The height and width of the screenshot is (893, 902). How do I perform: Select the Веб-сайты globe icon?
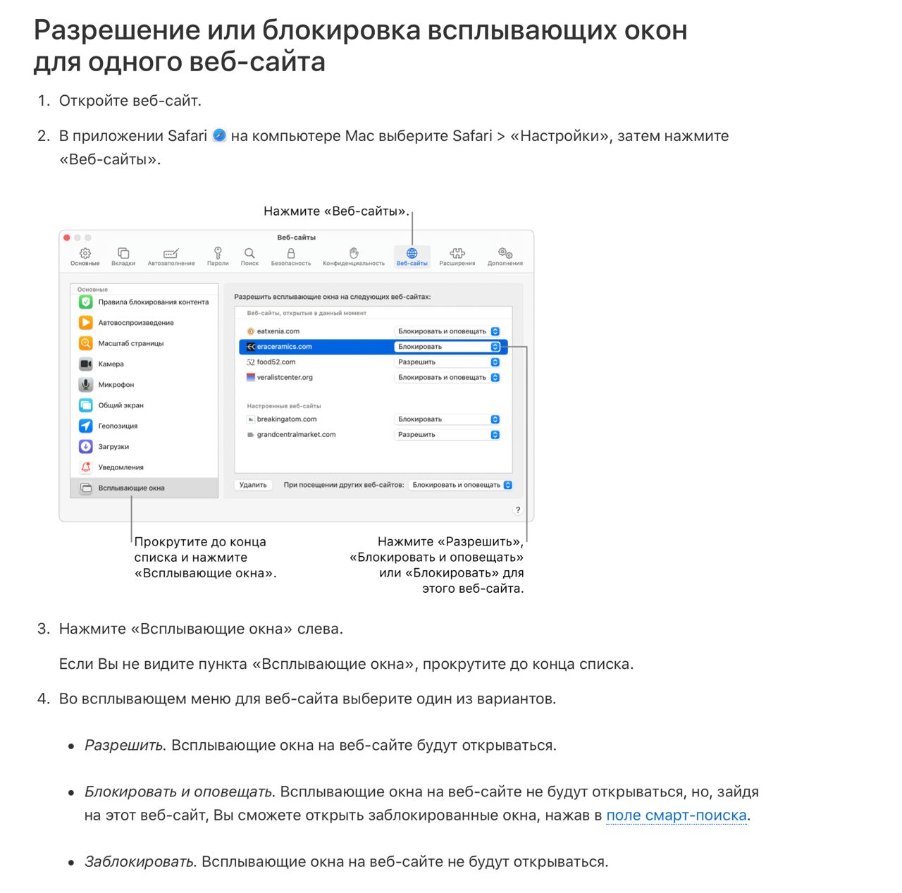[412, 253]
